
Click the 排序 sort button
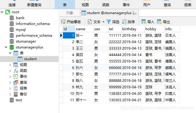(129, 22)
